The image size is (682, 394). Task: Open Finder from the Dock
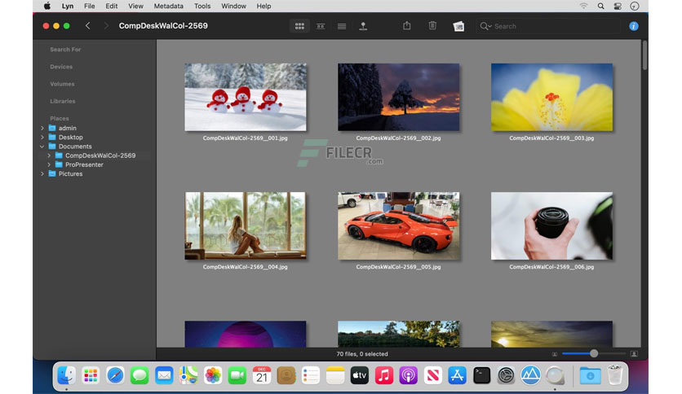66,375
